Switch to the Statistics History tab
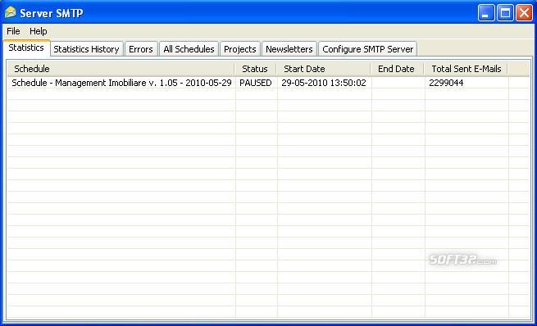 click(x=86, y=49)
